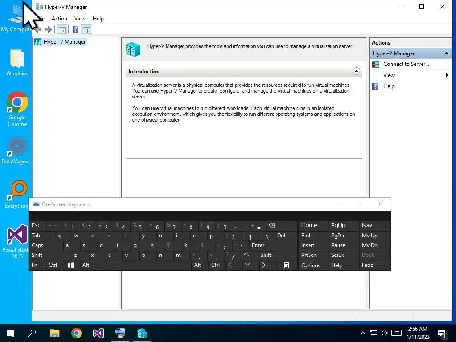Go forward with the toolbar forward arrow
Viewport: 456px width, 342px height.
[48, 29]
